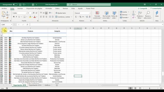Open the Name Box dropdown arrow
The height and width of the screenshot is (92, 164).
click(x=12, y=25)
